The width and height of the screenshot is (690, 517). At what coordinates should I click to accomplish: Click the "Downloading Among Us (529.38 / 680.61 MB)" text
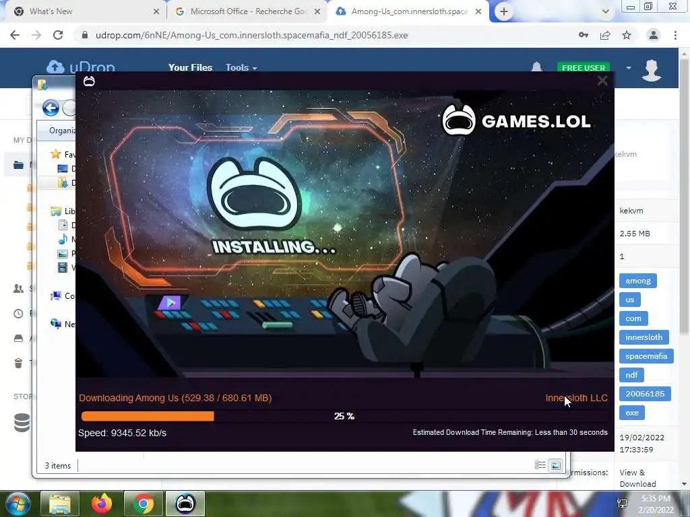point(175,398)
